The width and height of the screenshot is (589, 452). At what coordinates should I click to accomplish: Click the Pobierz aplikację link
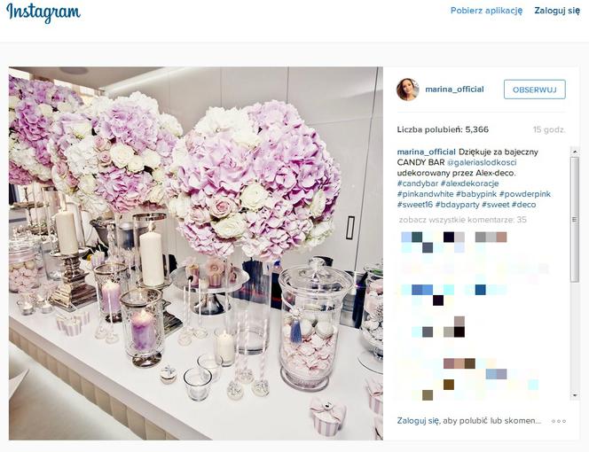[x=486, y=11]
